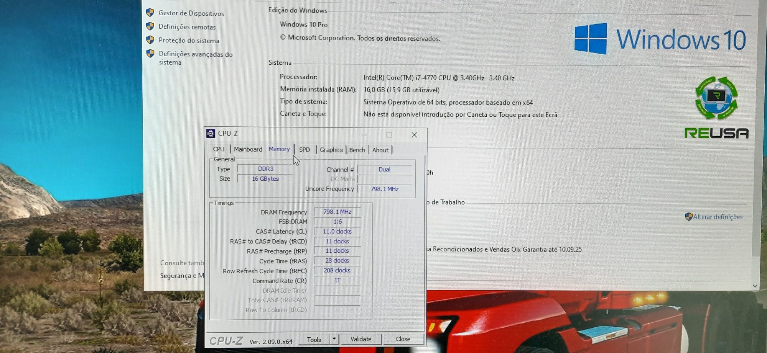Close CPU-Z with the X button
Image resolution: width=767 pixels, height=353 pixels.
pyautogui.click(x=414, y=135)
